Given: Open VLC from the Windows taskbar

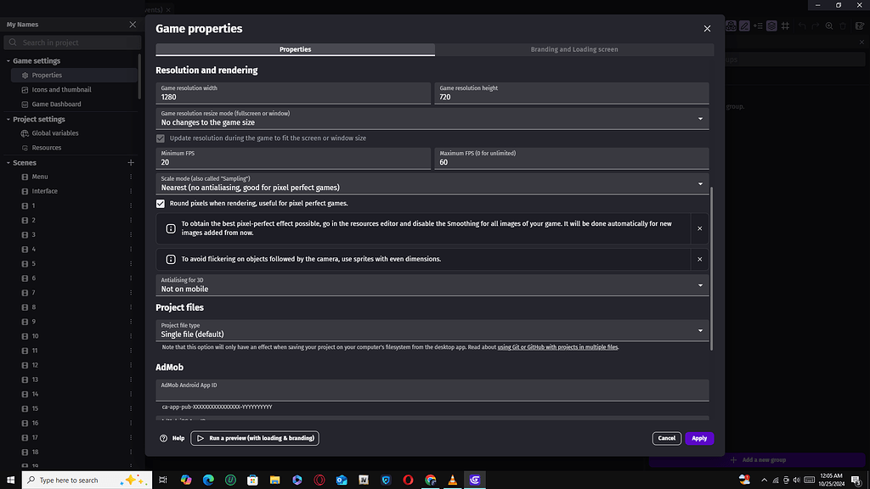Looking at the screenshot, I should click(452, 480).
